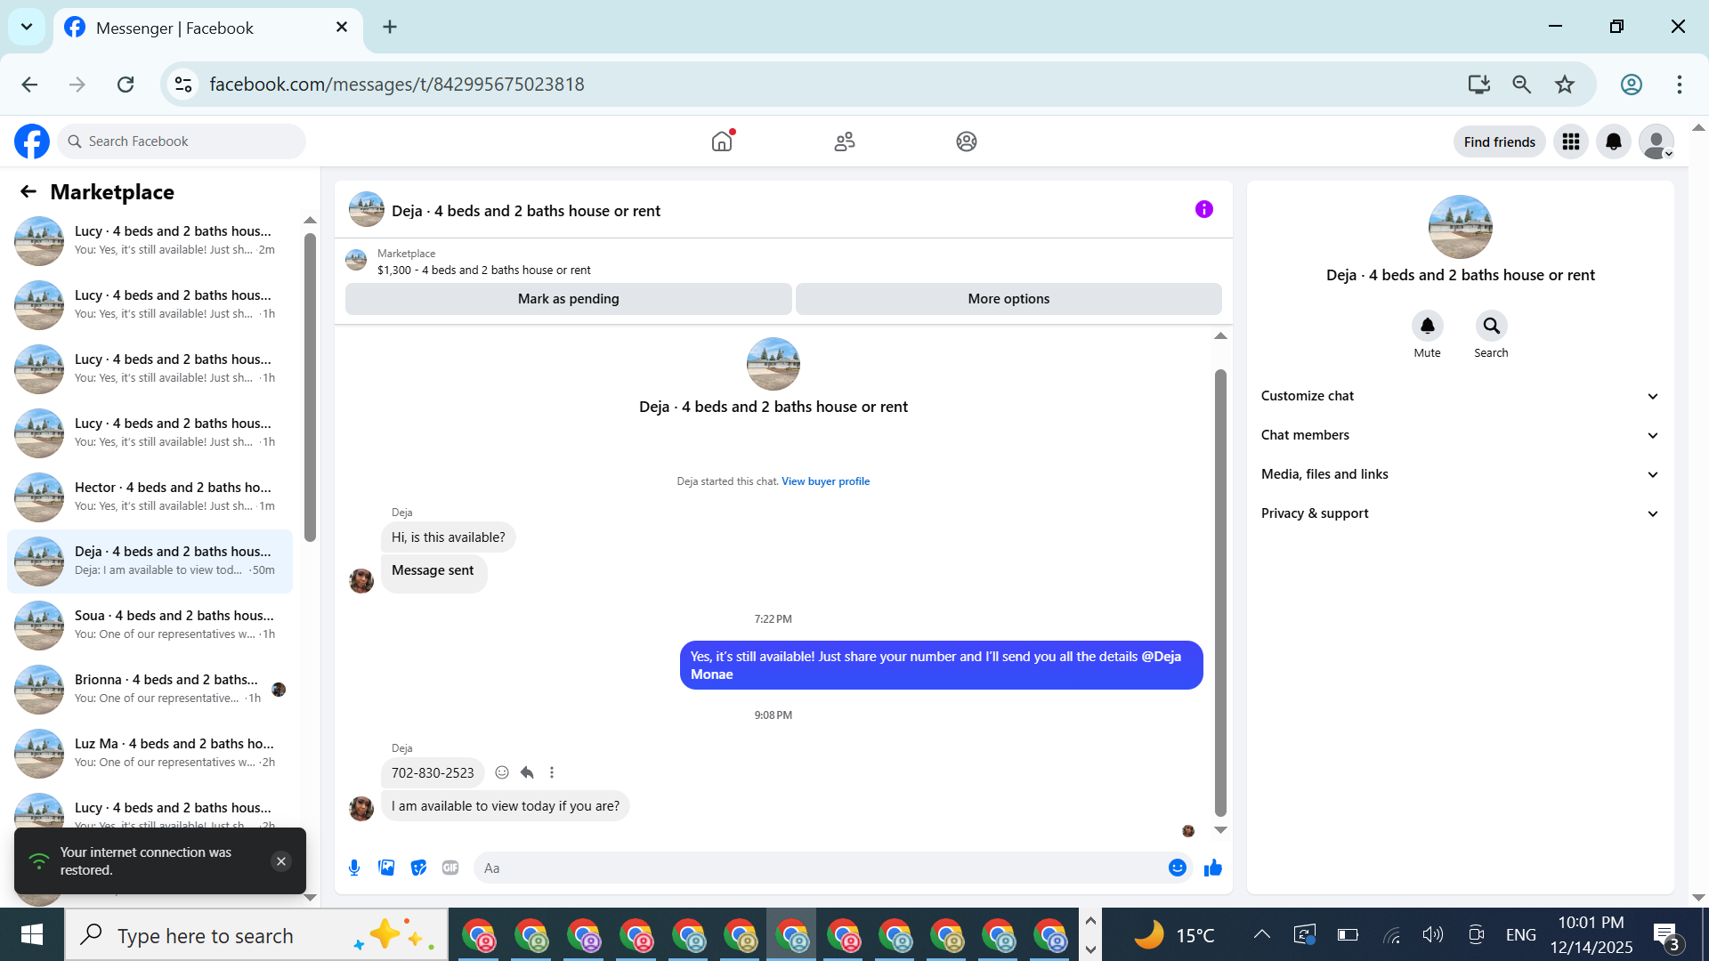Mute this conversation
This screenshot has width=1709, height=961.
tap(1427, 327)
